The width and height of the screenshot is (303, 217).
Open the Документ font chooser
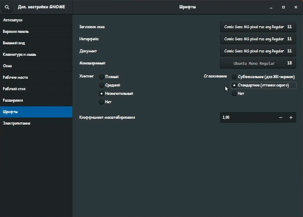(x=258, y=51)
